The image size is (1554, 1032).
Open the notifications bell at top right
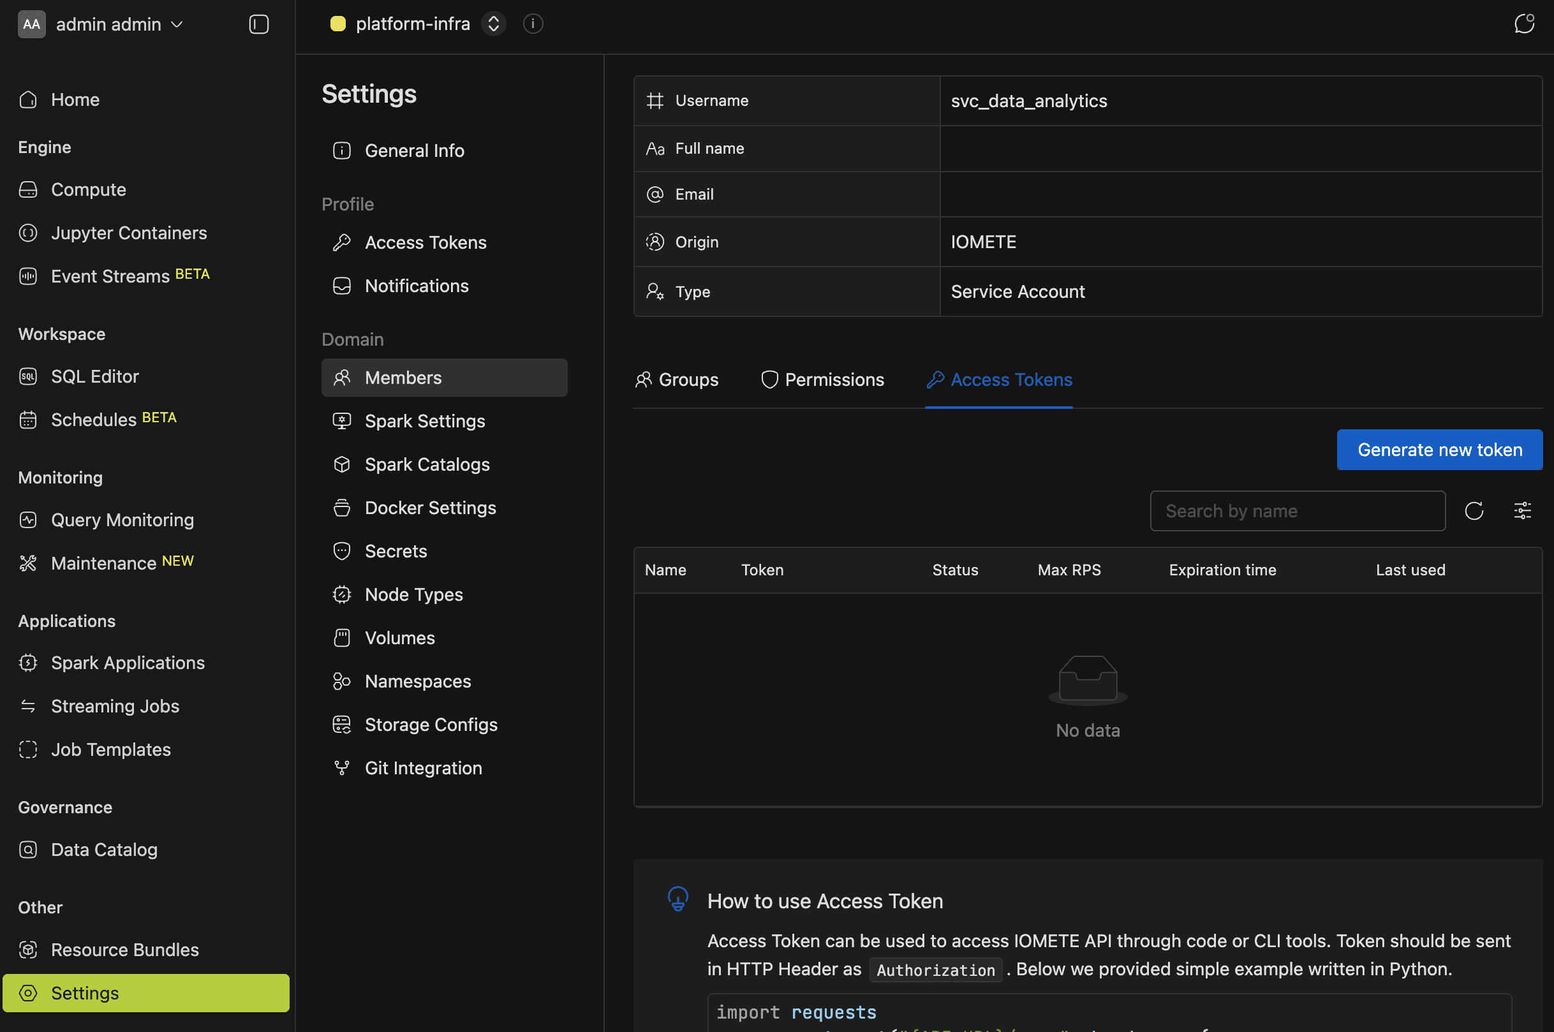(1525, 23)
